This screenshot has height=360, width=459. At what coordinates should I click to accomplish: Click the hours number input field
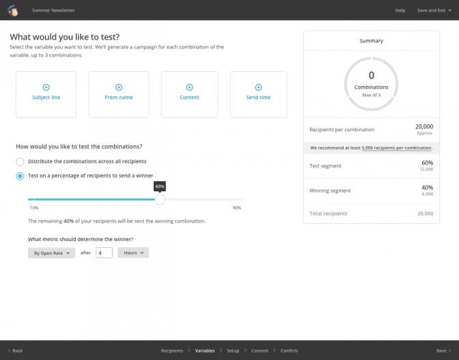104,253
